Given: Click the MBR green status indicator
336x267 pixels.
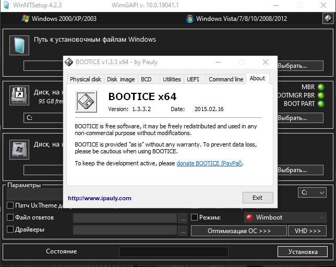Looking at the screenshot, I should point(321,87).
